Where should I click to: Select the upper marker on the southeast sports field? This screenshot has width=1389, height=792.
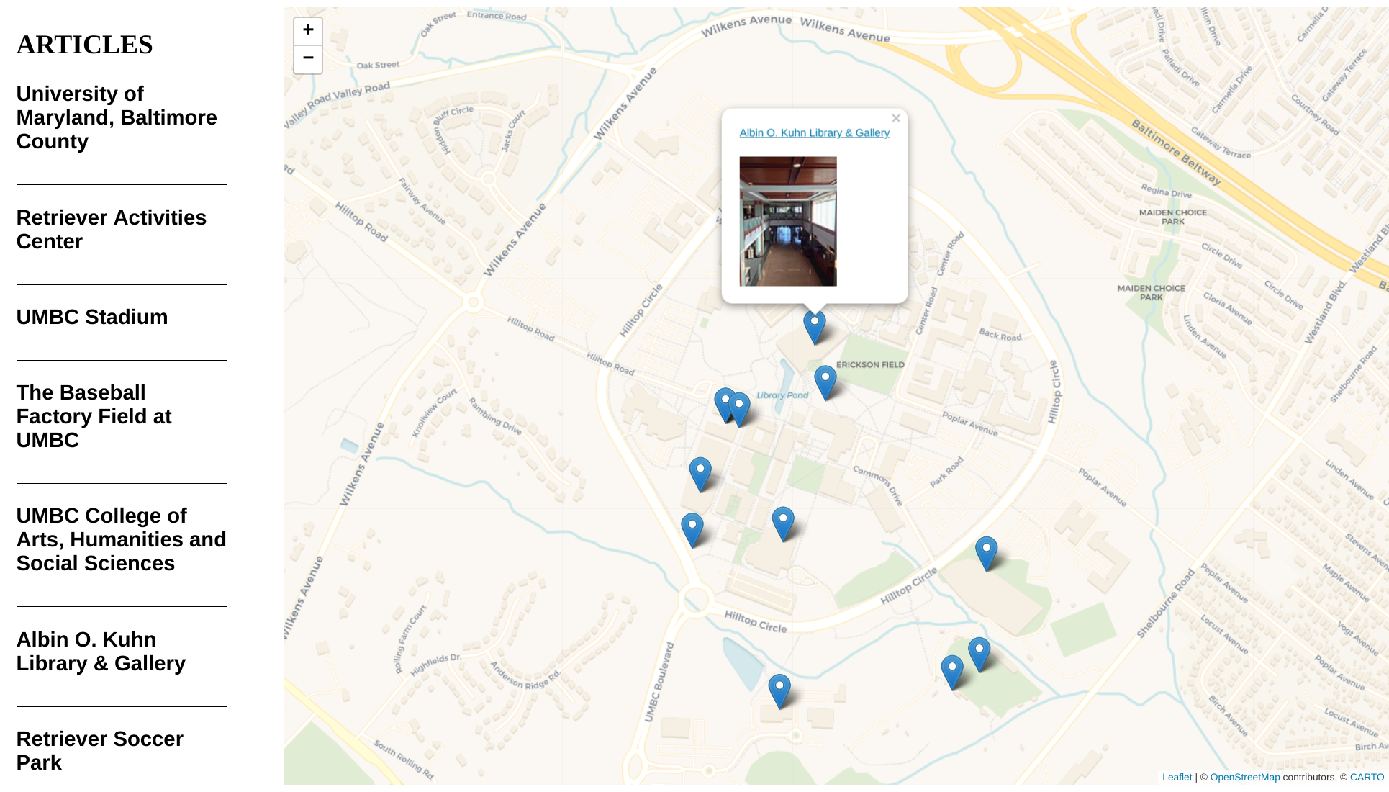click(x=979, y=654)
